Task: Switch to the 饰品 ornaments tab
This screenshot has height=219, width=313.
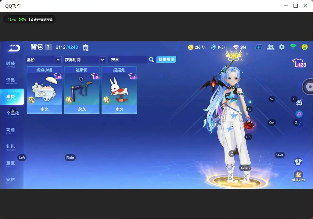Action: [11, 80]
